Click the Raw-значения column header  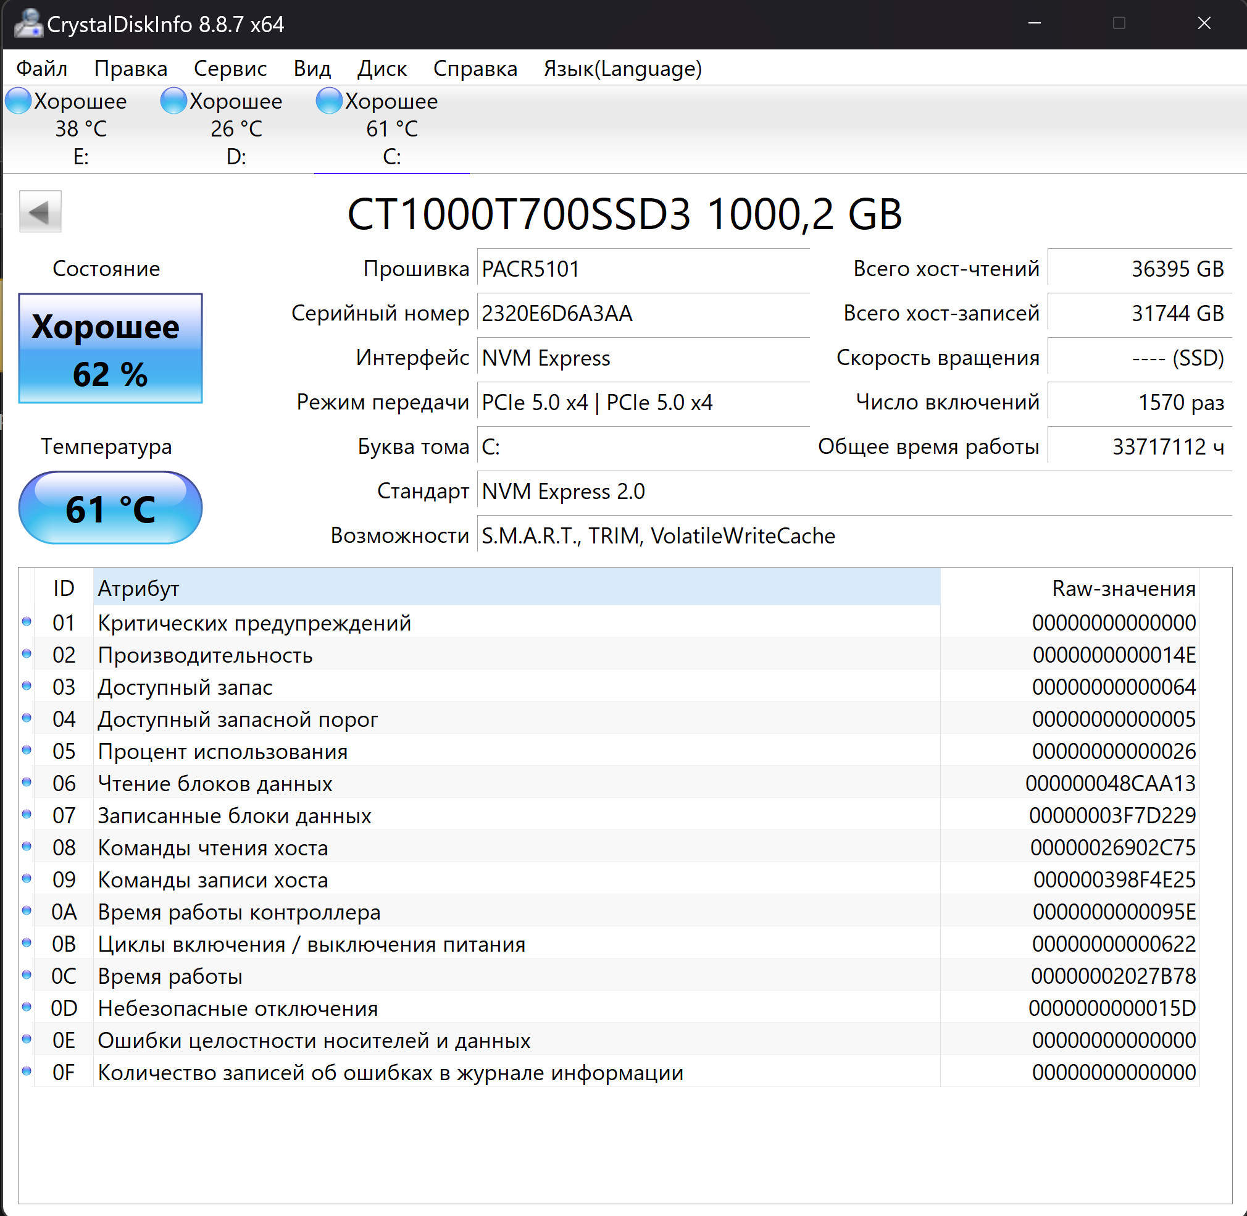(1070, 588)
